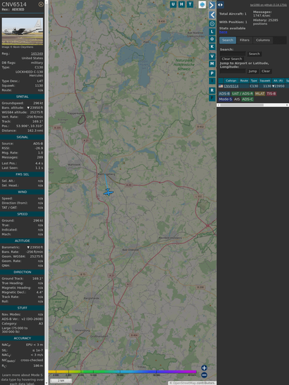289x385 pixels.
Task: Click the R button in the map column
Action: tap(212, 90)
